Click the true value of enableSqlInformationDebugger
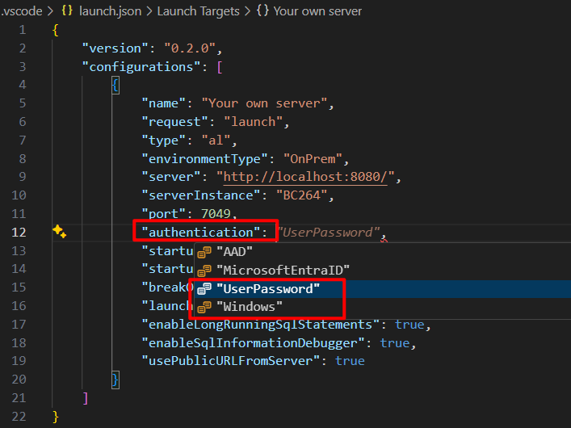This screenshot has width=571, height=428. point(394,342)
